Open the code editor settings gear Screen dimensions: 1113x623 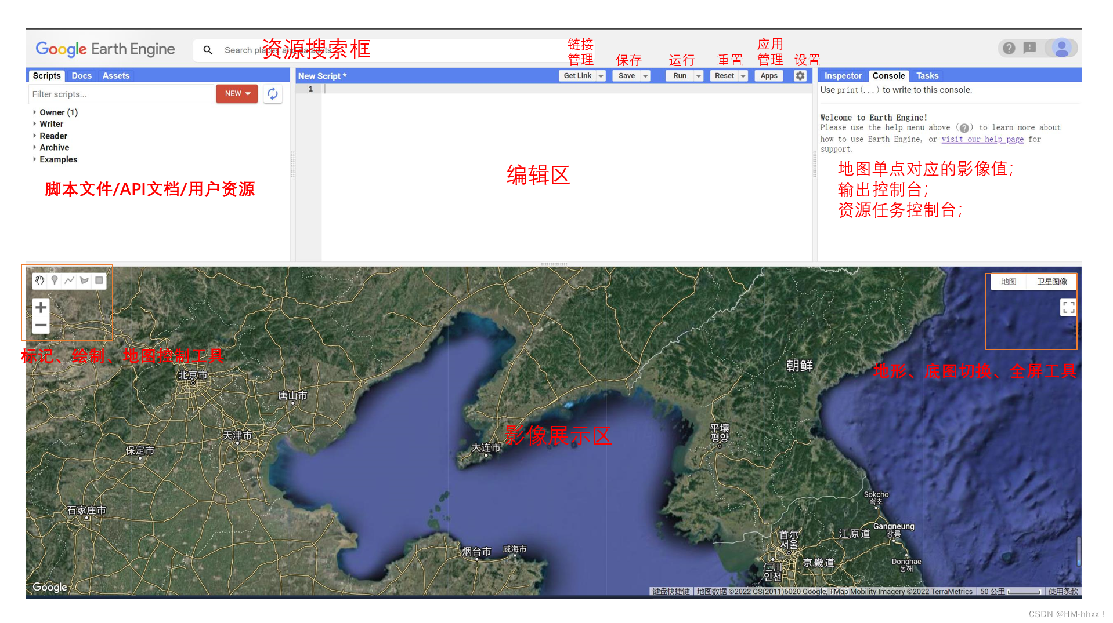click(x=800, y=76)
